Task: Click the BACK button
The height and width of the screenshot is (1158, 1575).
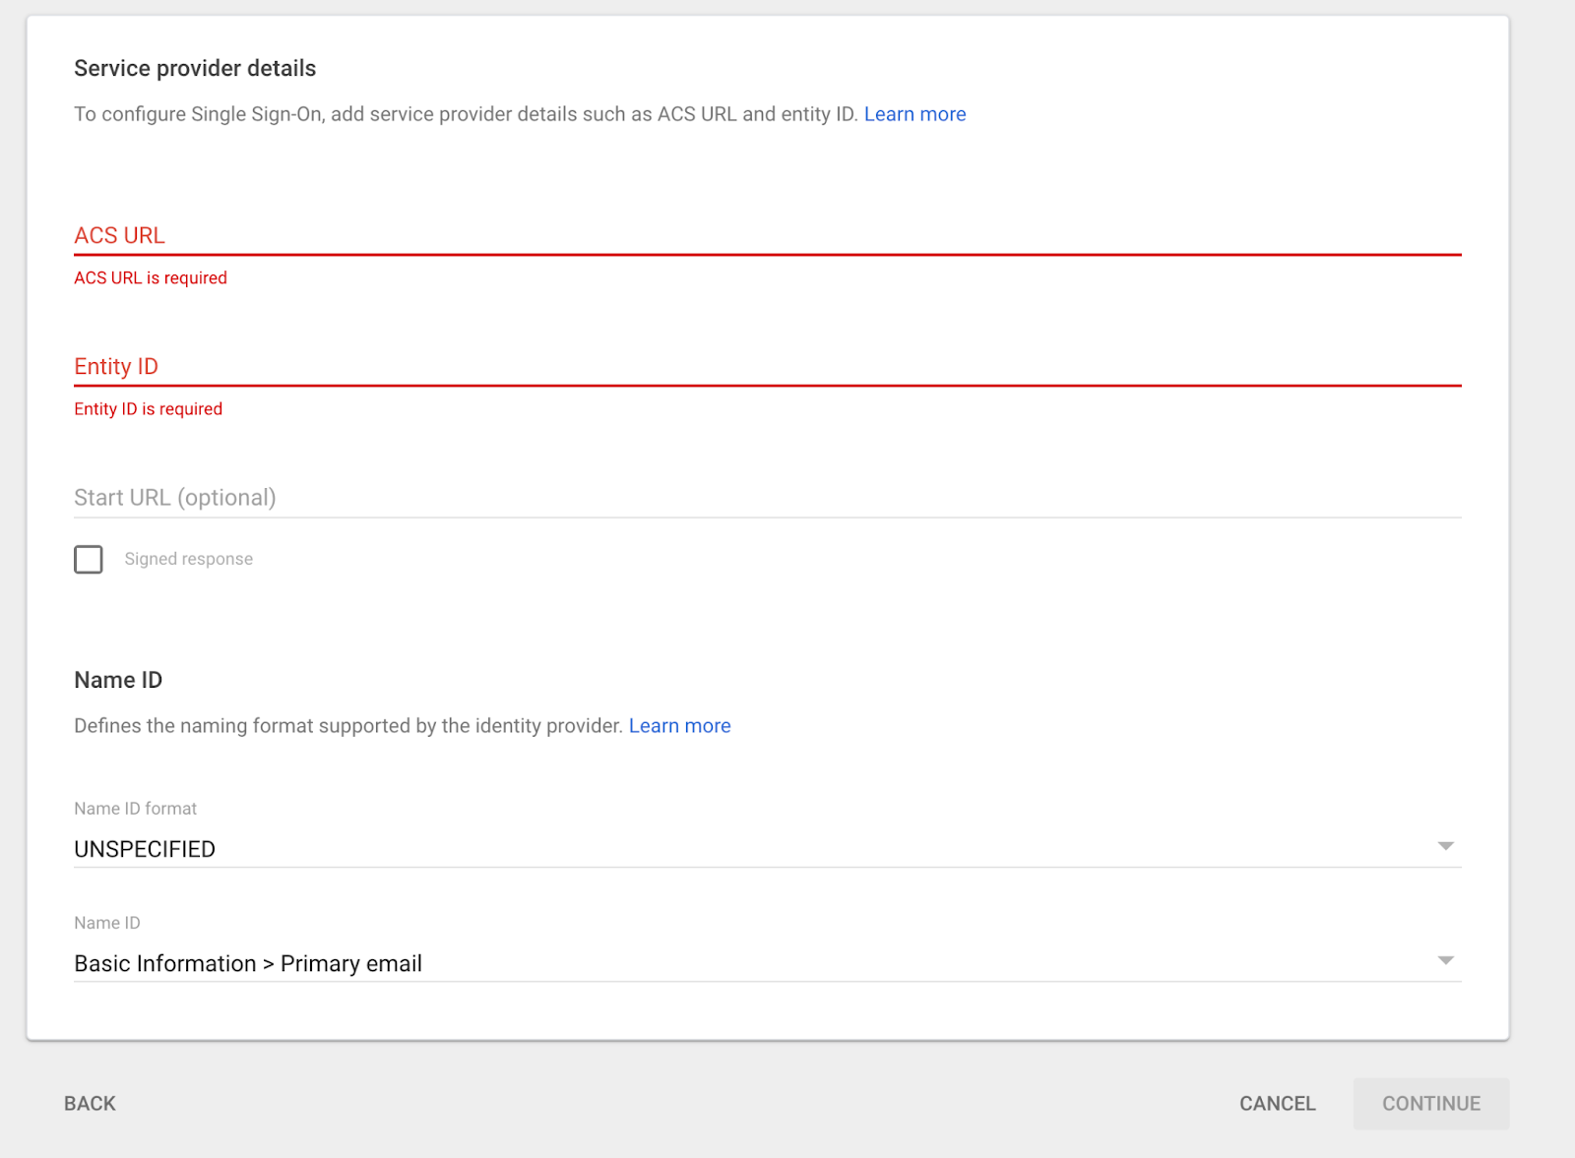Action: (89, 1103)
